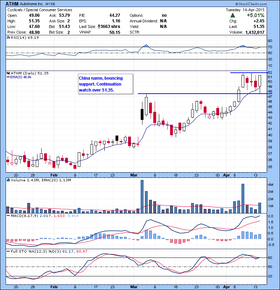Open the StockCharts.com copyright link
280x290 pixels.
click(251, 4)
